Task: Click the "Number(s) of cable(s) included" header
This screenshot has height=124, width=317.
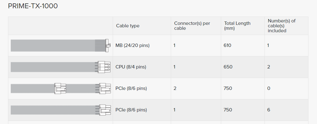Action: click(281, 26)
